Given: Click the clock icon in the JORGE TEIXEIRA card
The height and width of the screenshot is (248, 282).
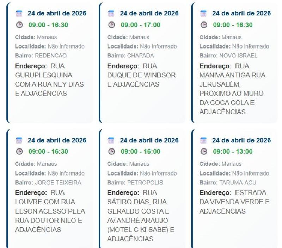Looking at the screenshot, I should [x=19, y=152].
